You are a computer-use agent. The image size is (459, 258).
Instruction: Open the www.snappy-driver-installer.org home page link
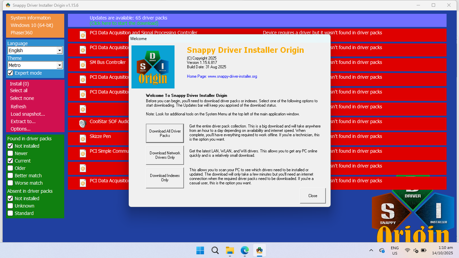pos(232,76)
